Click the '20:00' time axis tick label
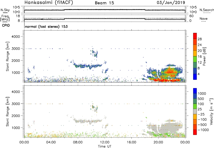This screenshot has height=148, width=214. tap(158, 142)
